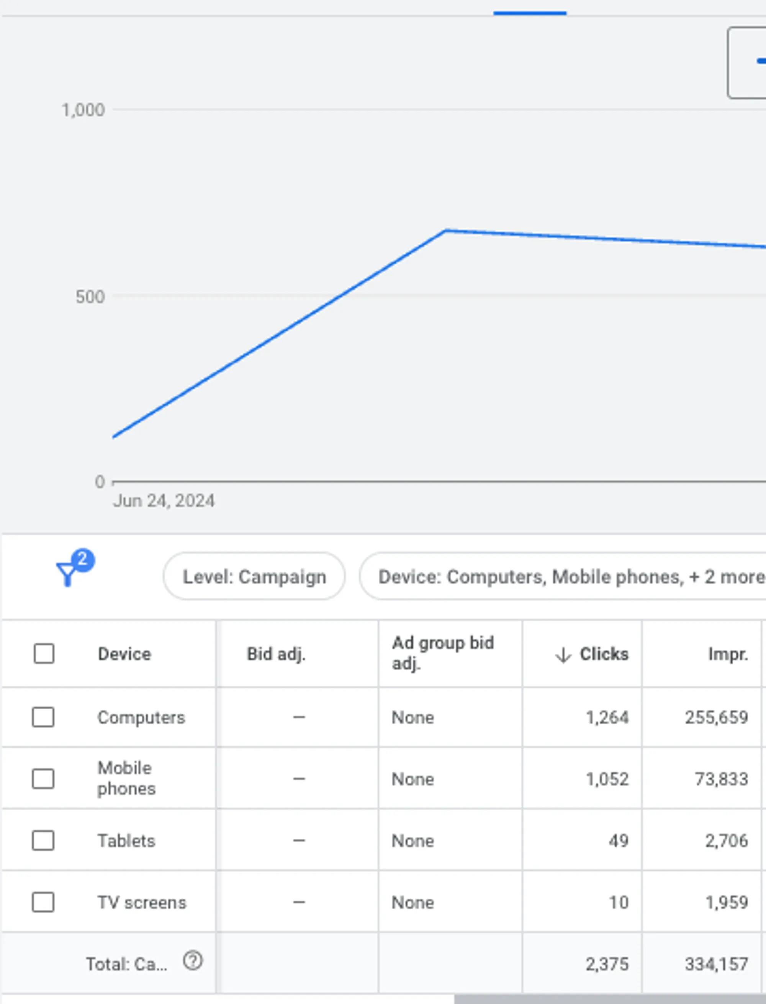Image resolution: width=766 pixels, height=1004 pixels.
Task: Open the Level: Campaign filter chip
Action: [254, 577]
